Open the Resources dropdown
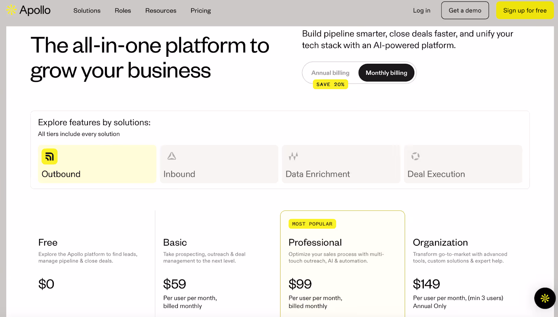Screen dimensions: 558x317 pyautogui.click(x=160, y=10)
